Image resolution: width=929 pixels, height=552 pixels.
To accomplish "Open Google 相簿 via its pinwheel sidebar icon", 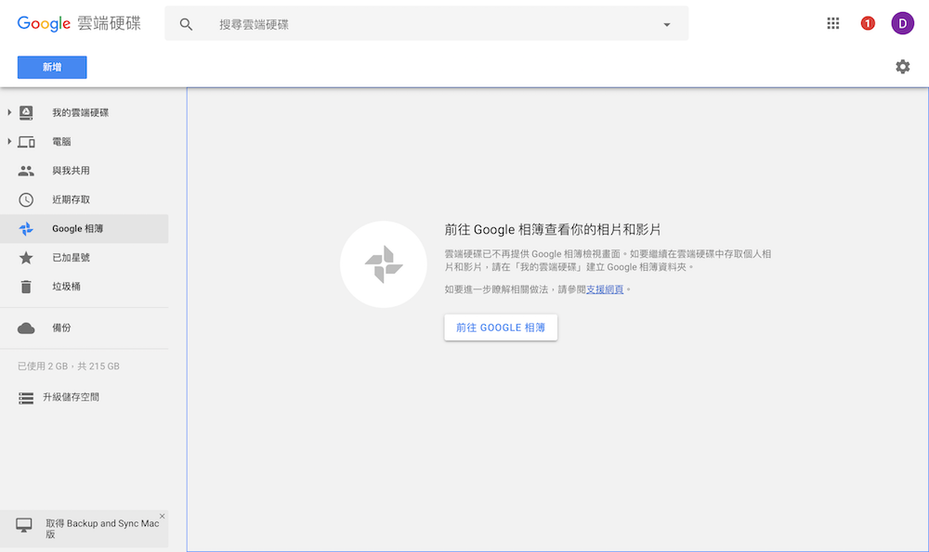I will coord(25,228).
